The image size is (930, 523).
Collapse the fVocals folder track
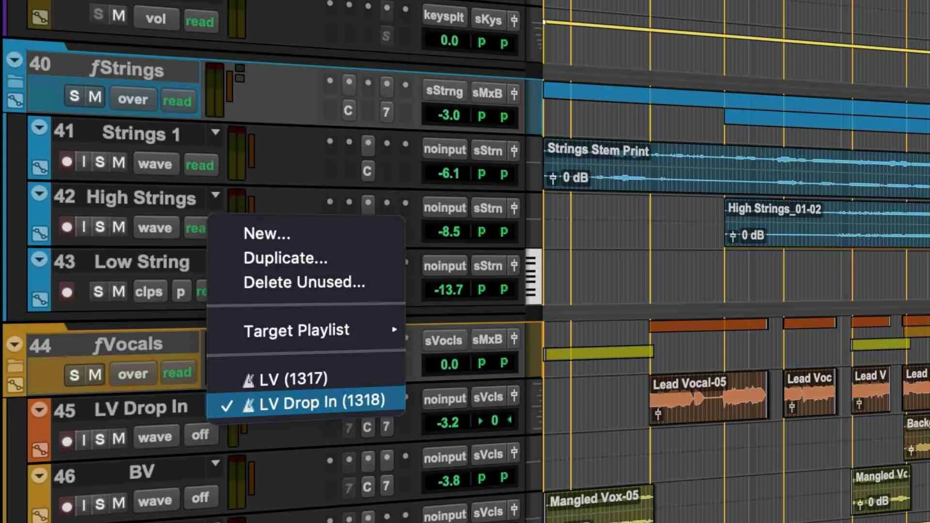coord(15,344)
